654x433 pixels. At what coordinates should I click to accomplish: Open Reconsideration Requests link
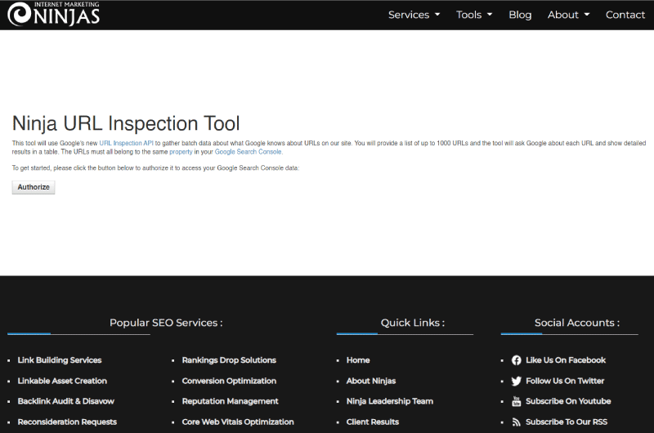(x=67, y=422)
